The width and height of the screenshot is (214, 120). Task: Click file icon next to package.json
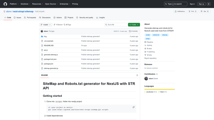tap(42, 64)
